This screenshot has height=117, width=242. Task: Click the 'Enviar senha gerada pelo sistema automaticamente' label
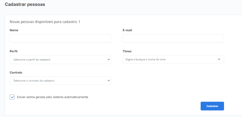tap(52, 97)
